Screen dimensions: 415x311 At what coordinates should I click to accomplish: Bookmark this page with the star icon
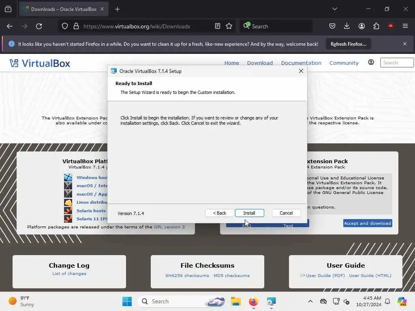(229, 26)
